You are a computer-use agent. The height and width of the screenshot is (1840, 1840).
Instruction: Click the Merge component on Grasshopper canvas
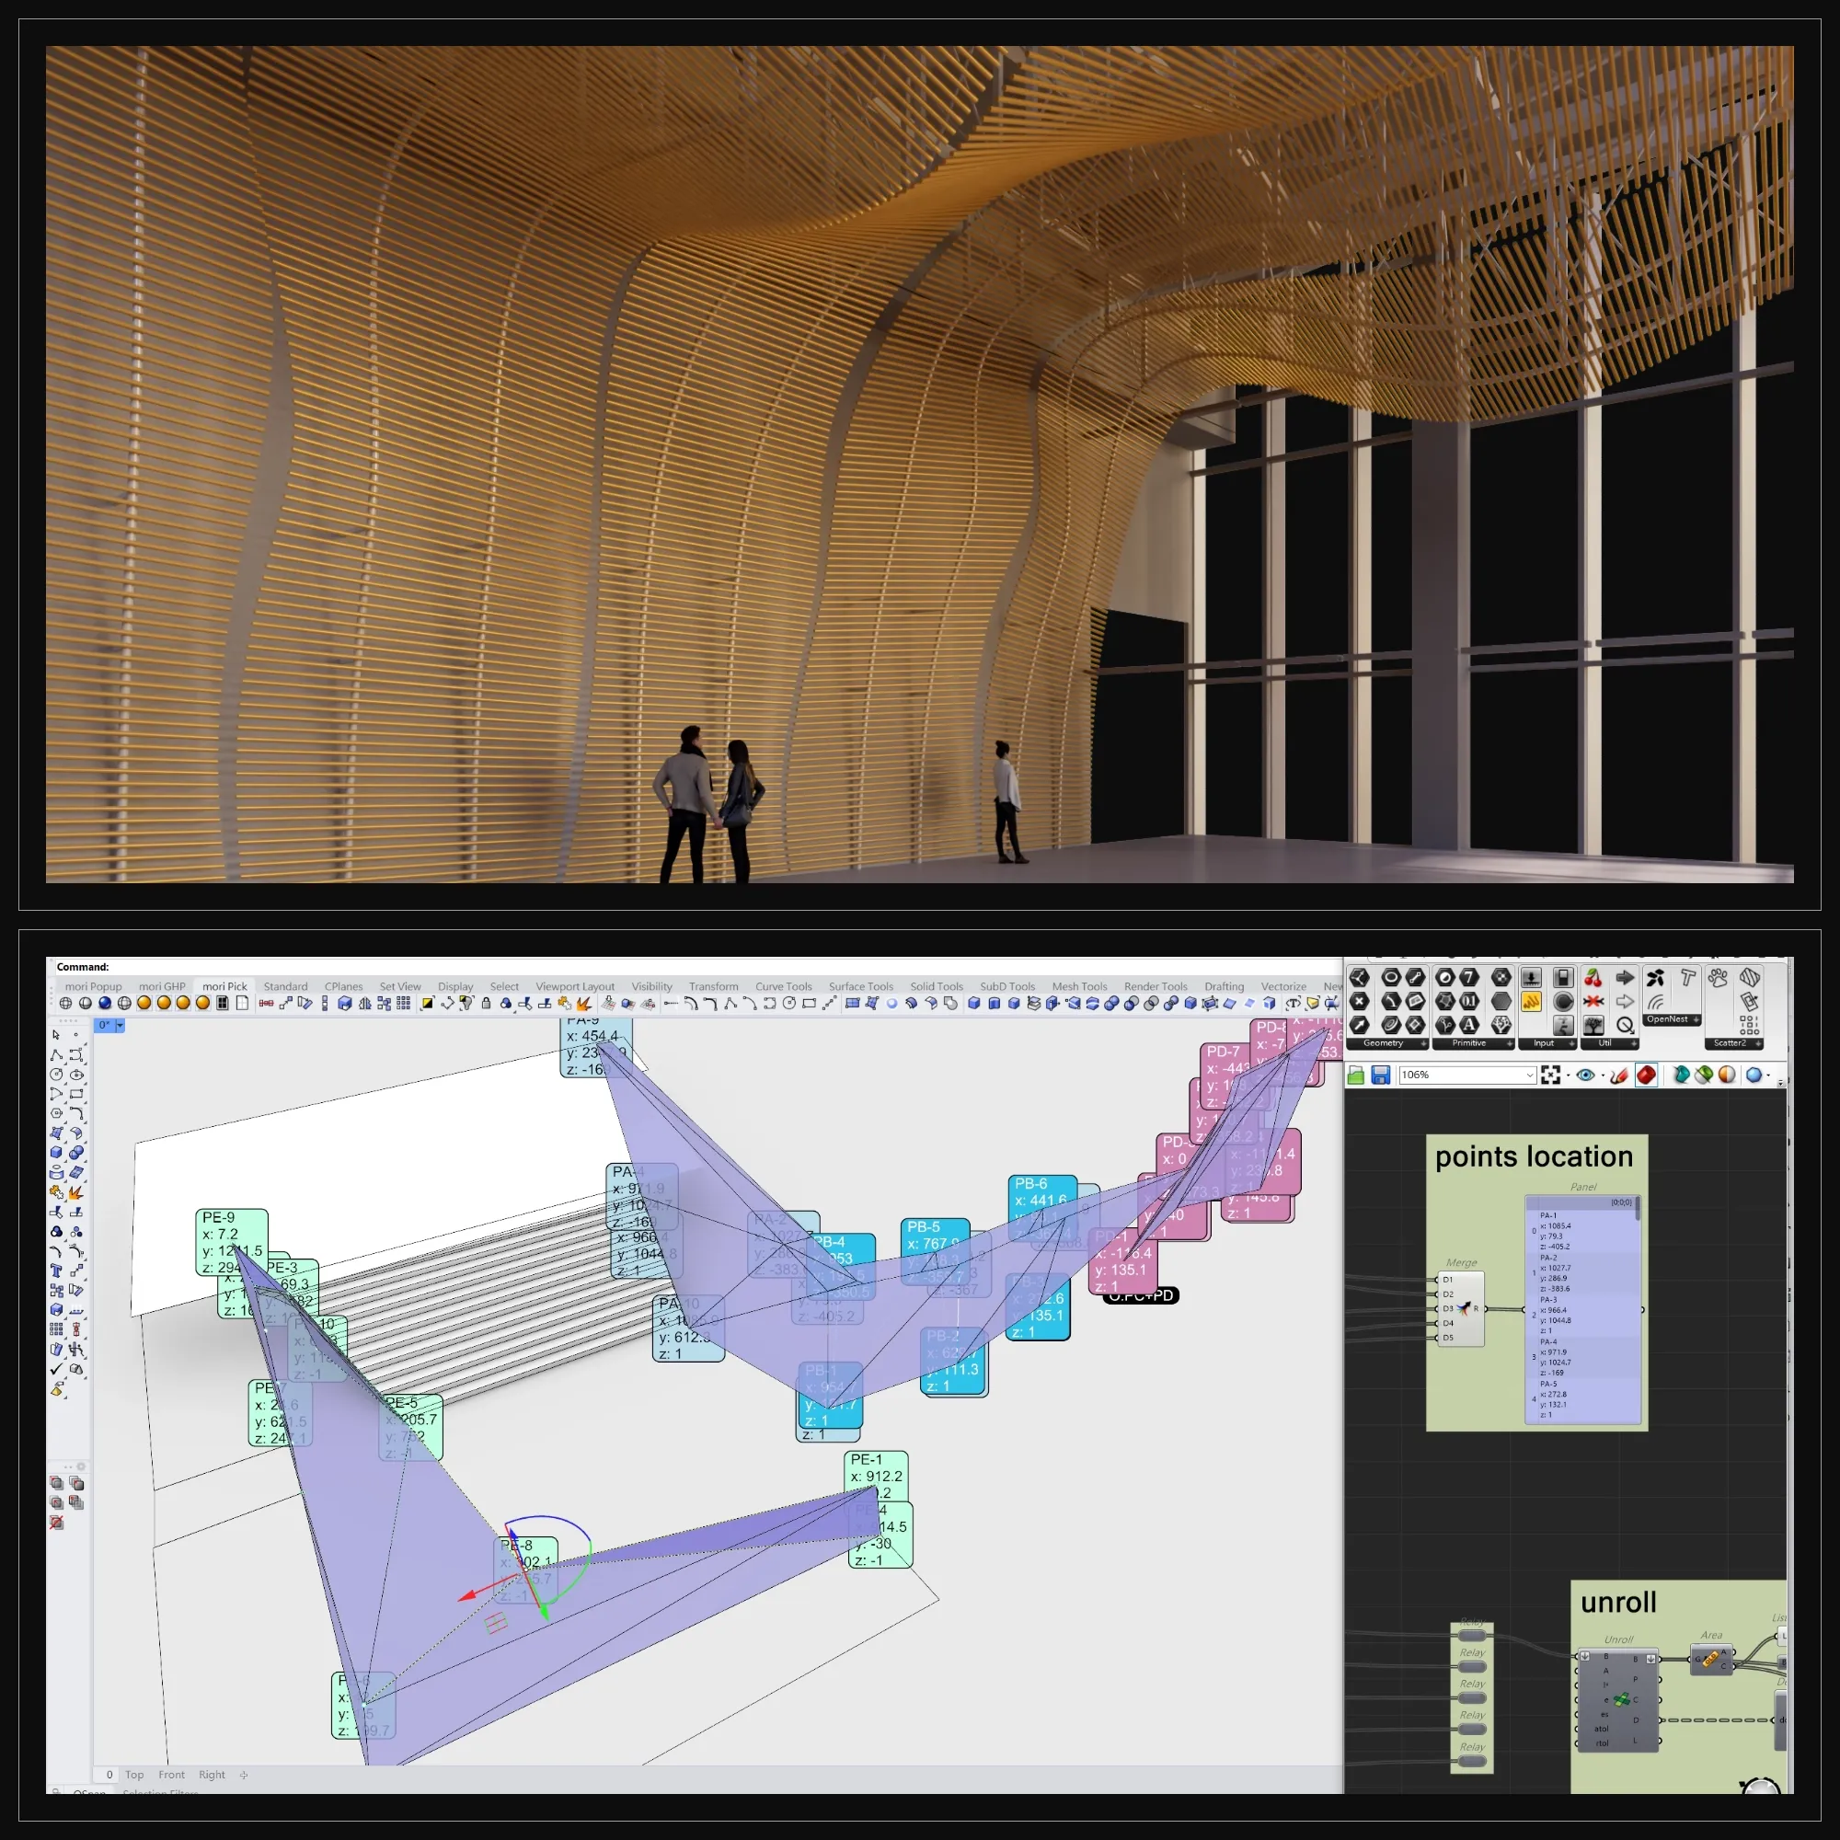pos(1461,1308)
